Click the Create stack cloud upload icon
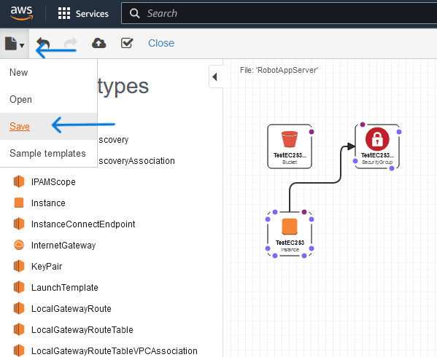Viewport: 437px width, 357px height. click(99, 43)
